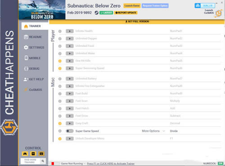Screen dimensions: 225x166
Task: Activate the Unlimited Oxygen play toggle
Action: pyautogui.click(x=70, y=38)
